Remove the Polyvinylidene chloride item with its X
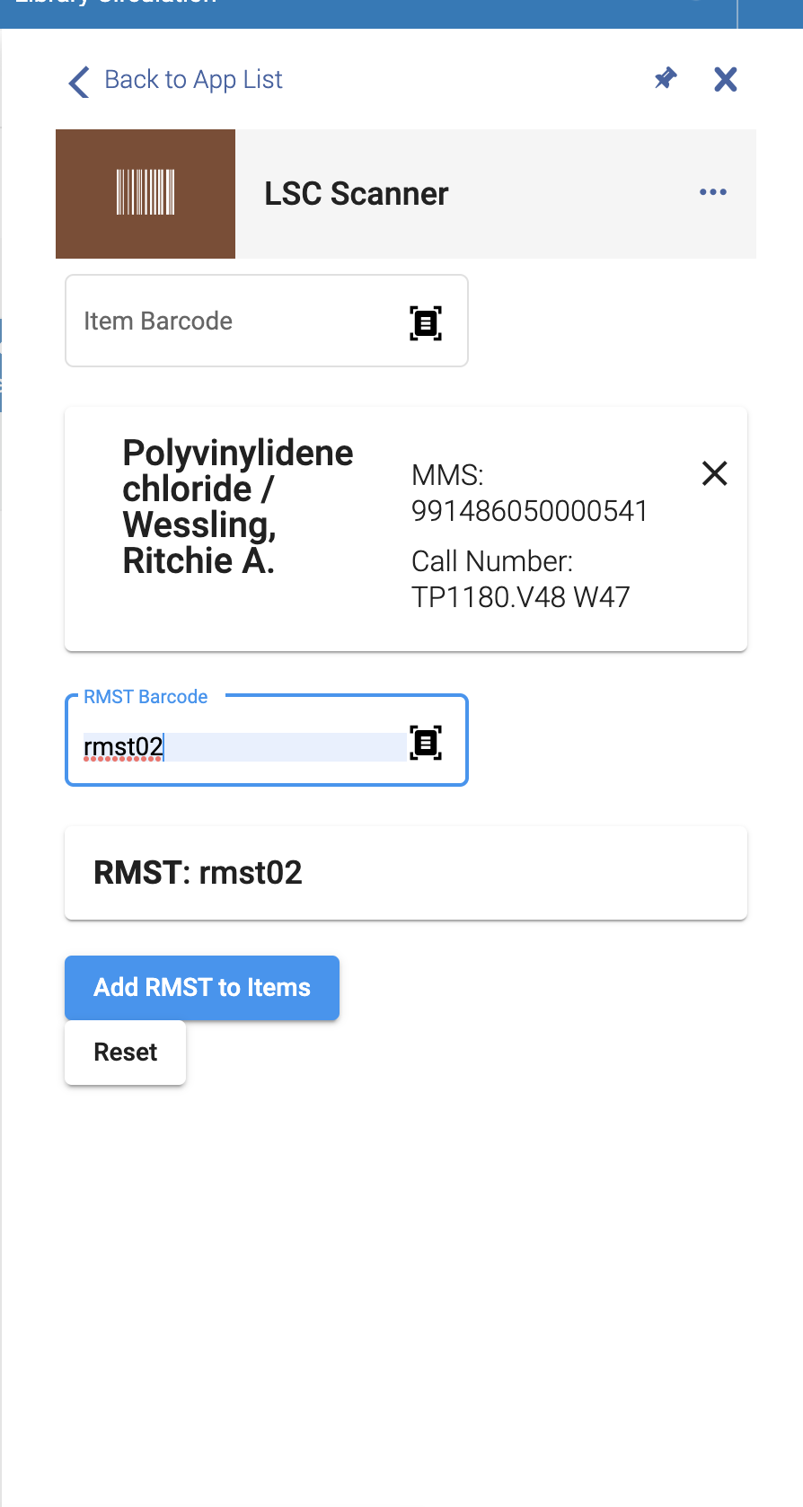The image size is (803, 1507). click(714, 473)
